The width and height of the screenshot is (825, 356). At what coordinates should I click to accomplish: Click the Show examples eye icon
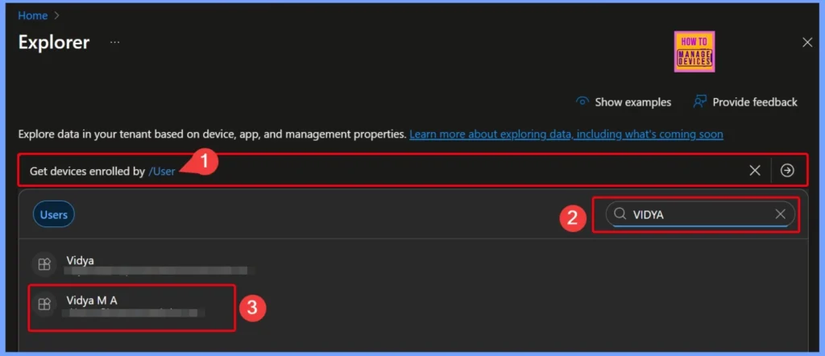tap(582, 101)
